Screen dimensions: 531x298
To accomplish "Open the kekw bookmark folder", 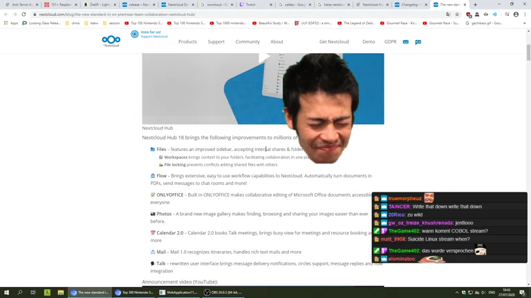I will [x=91, y=23].
